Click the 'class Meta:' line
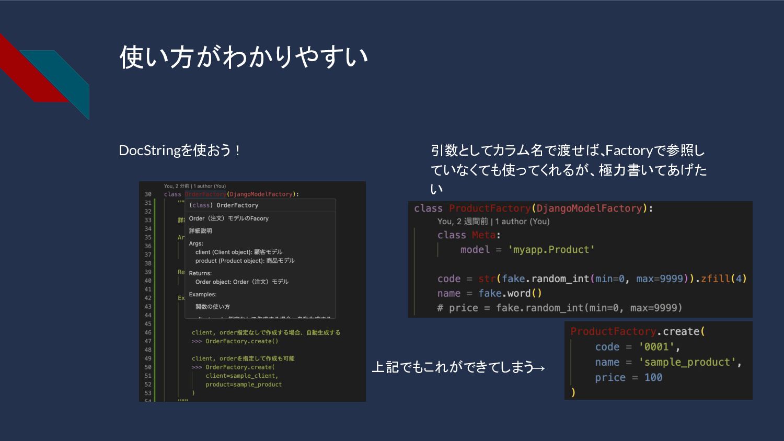The height and width of the screenshot is (441, 784). coord(469,235)
